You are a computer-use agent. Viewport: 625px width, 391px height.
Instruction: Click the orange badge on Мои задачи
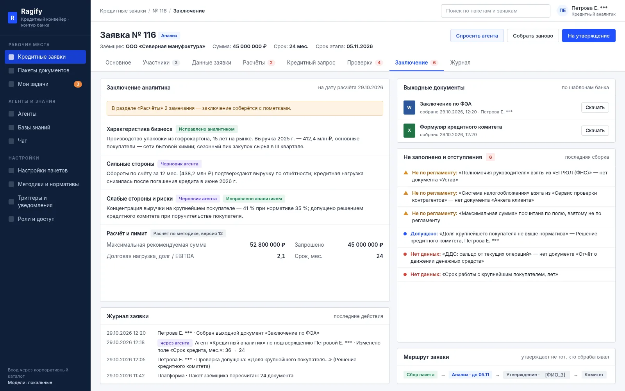[x=78, y=84]
